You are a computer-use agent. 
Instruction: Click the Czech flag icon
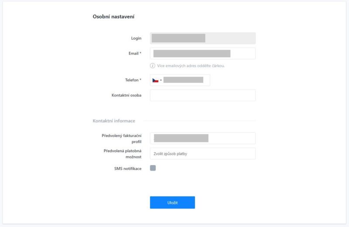coord(155,80)
